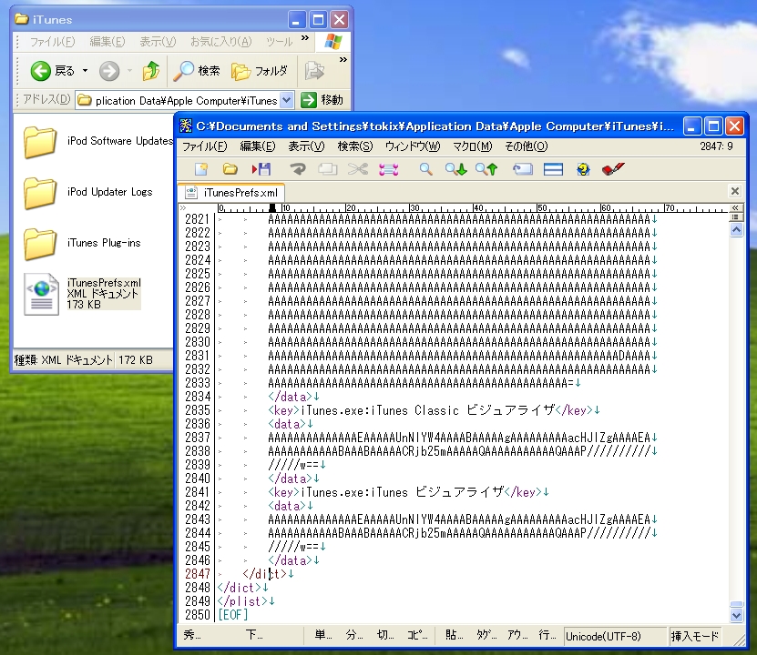Image resolution: width=757 pixels, height=655 pixels.
Task: Click the 下… function key label in status bar
Action: tap(254, 635)
